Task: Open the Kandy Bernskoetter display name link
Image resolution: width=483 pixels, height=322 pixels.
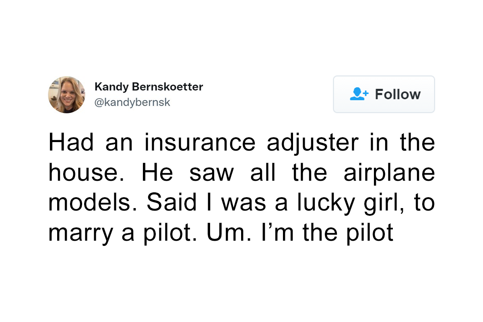Action: tap(149, 87)
